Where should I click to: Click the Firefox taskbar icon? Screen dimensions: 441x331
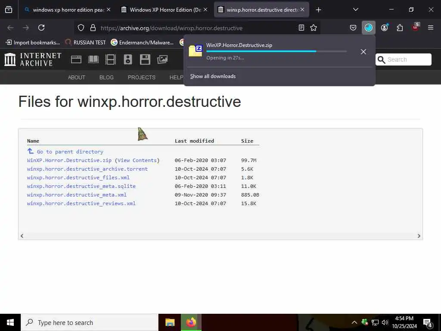[x=191, y=322]
